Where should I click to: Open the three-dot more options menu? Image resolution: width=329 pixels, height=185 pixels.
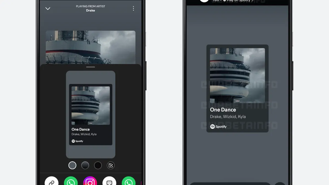coord(133,8)
